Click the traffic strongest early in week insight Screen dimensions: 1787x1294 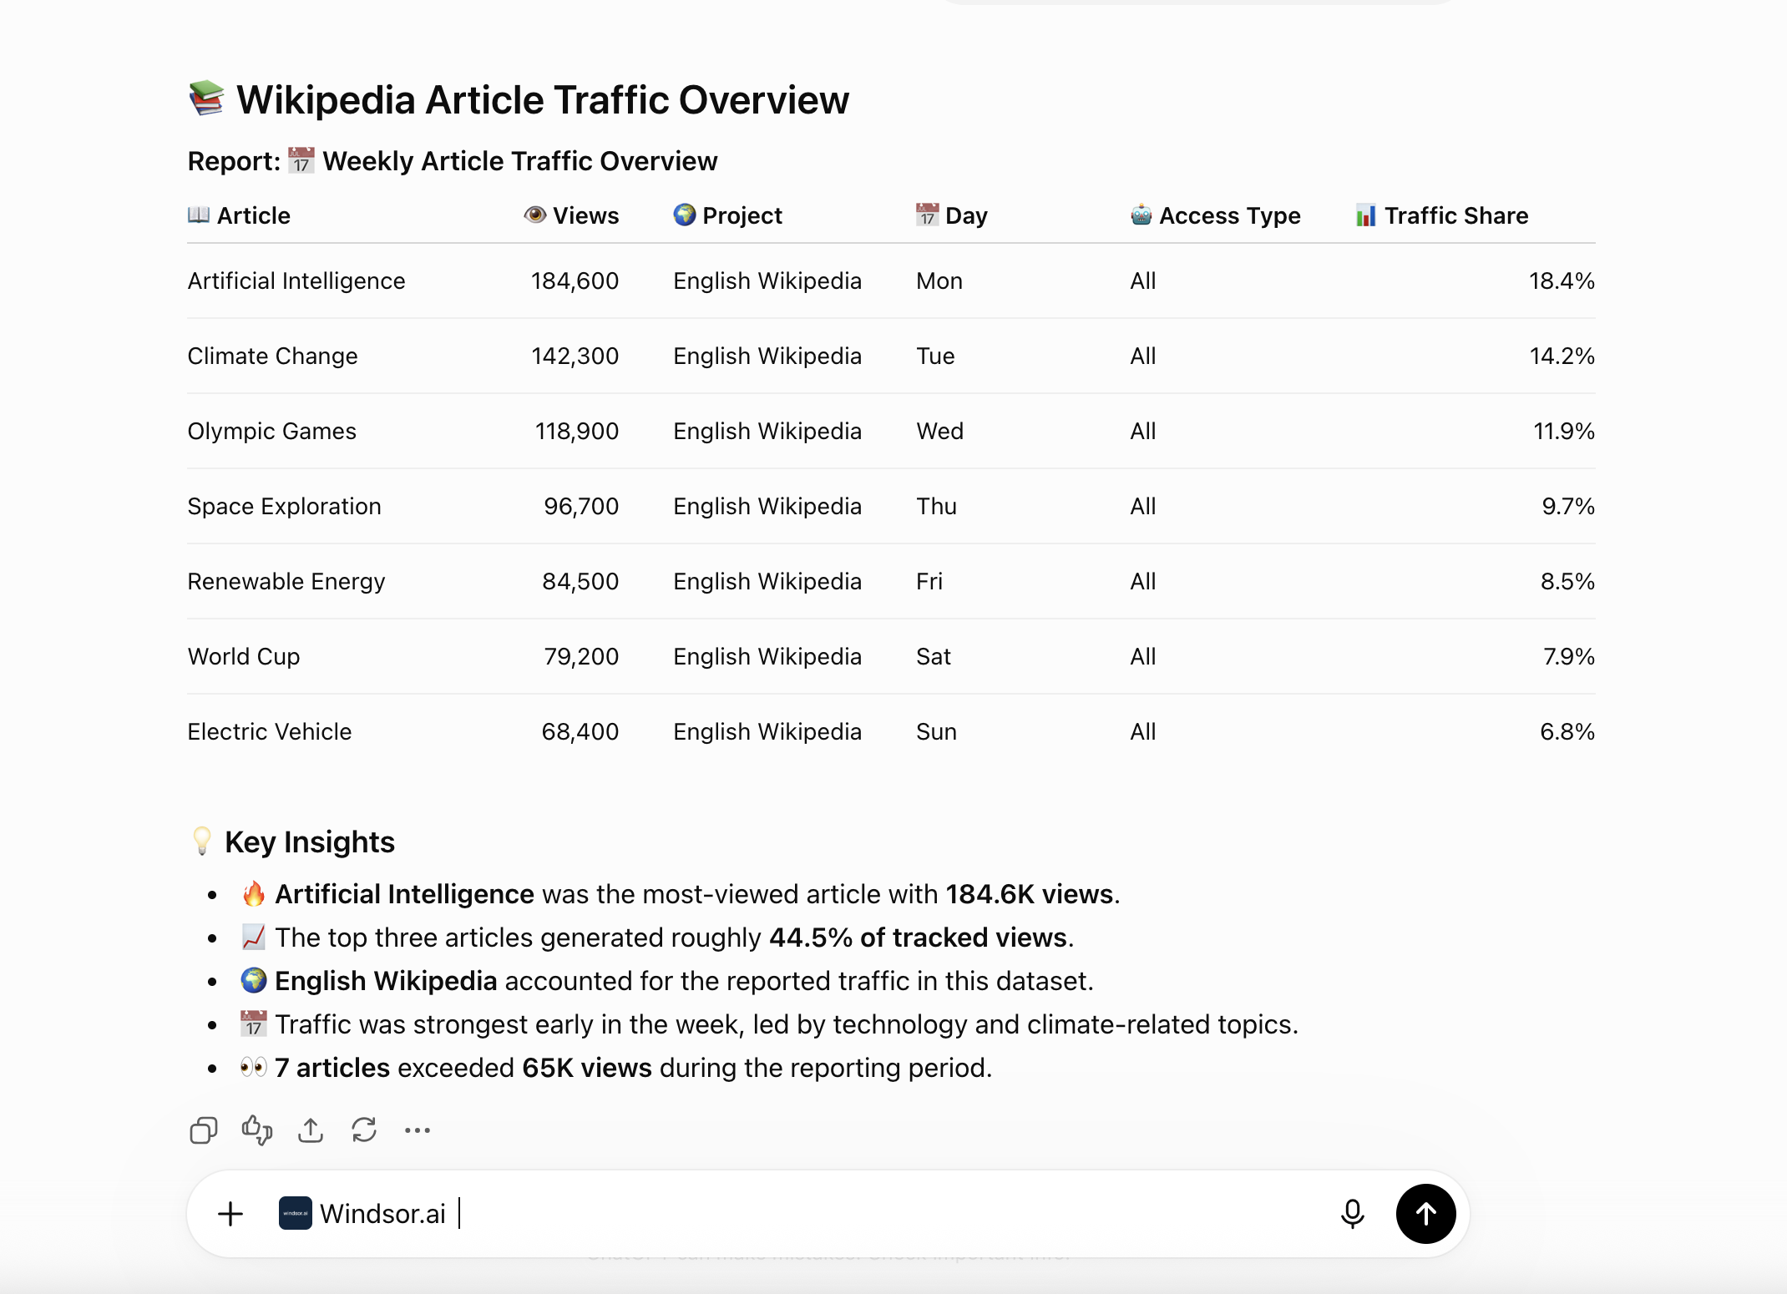point(769,1024)
